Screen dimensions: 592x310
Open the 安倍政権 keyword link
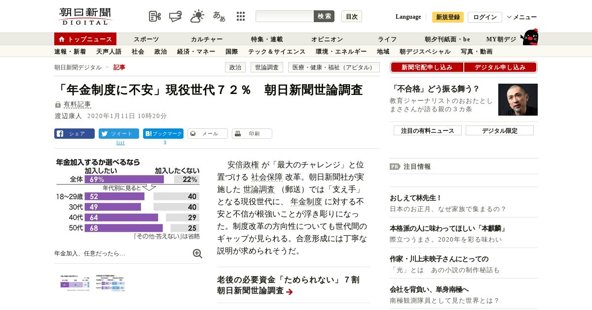tap(243, 165)
